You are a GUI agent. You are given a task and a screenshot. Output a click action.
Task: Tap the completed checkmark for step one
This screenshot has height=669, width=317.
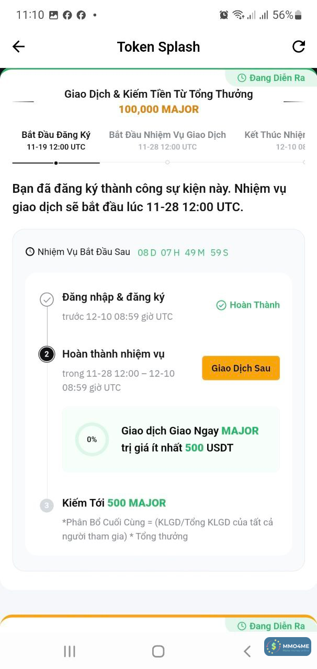47,299
